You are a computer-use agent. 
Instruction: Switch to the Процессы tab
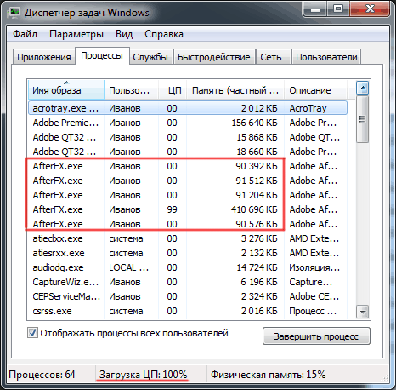click(x=102, y=55)
